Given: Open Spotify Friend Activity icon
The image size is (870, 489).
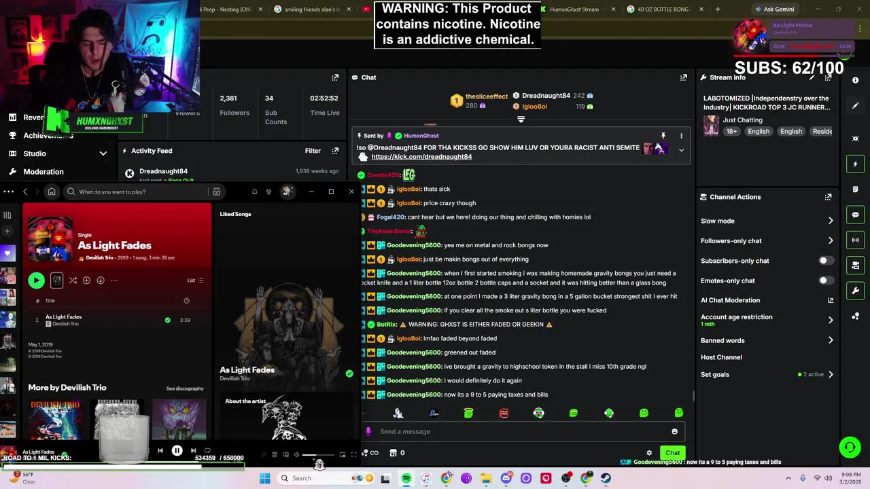Looking at the screenshot, I should point(268,192).
